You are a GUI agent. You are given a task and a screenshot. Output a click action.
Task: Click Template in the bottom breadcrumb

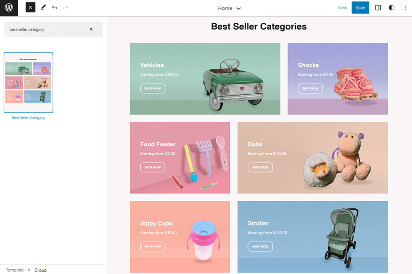14,270
